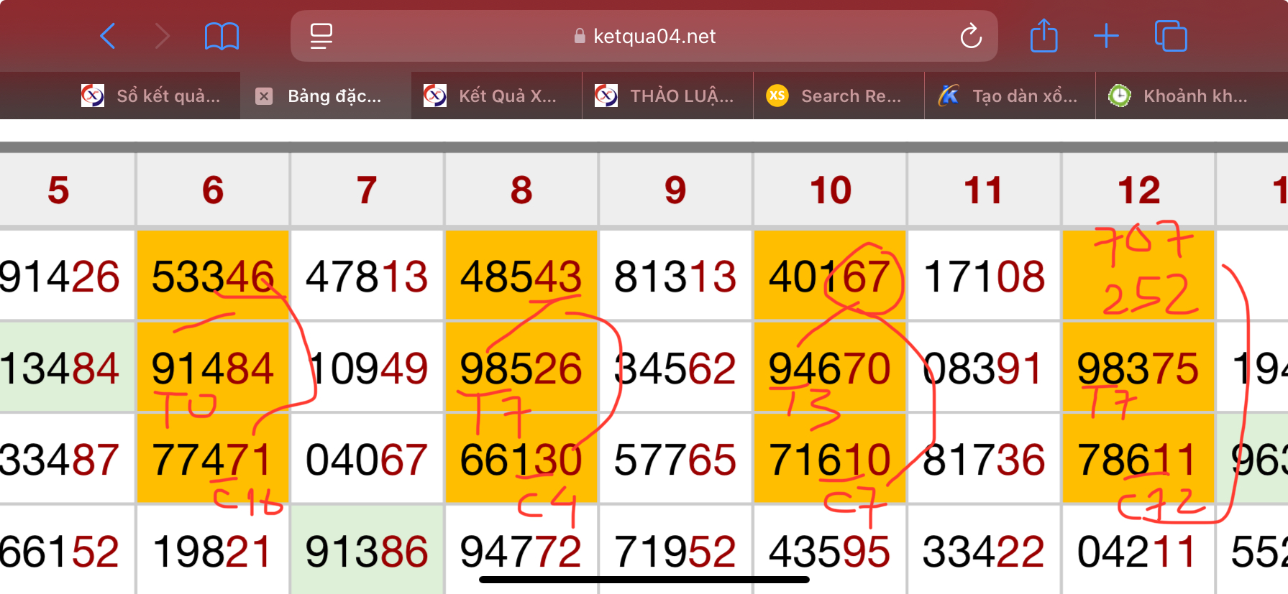Tap the orange cell 98526
Screen dimensions: 1288x594
[521, 368]
